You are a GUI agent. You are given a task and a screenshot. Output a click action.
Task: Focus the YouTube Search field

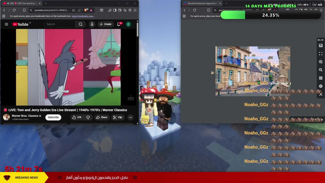point(60,24)
